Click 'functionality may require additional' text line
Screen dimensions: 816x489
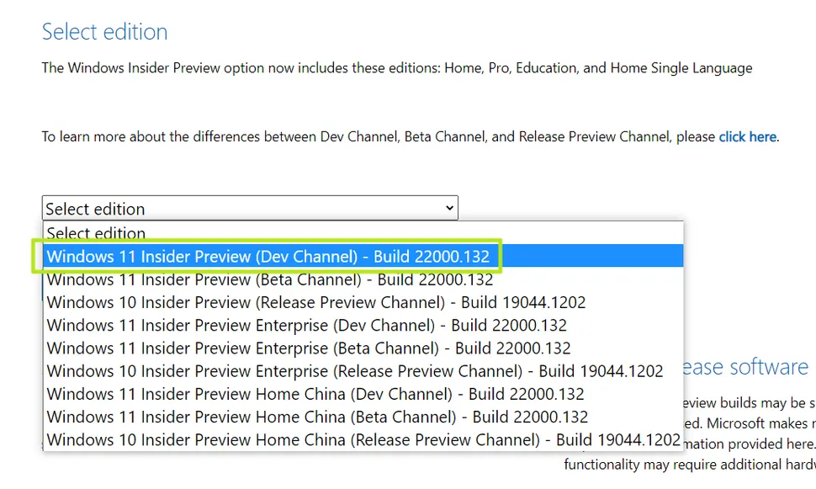[x=690, y=465]
